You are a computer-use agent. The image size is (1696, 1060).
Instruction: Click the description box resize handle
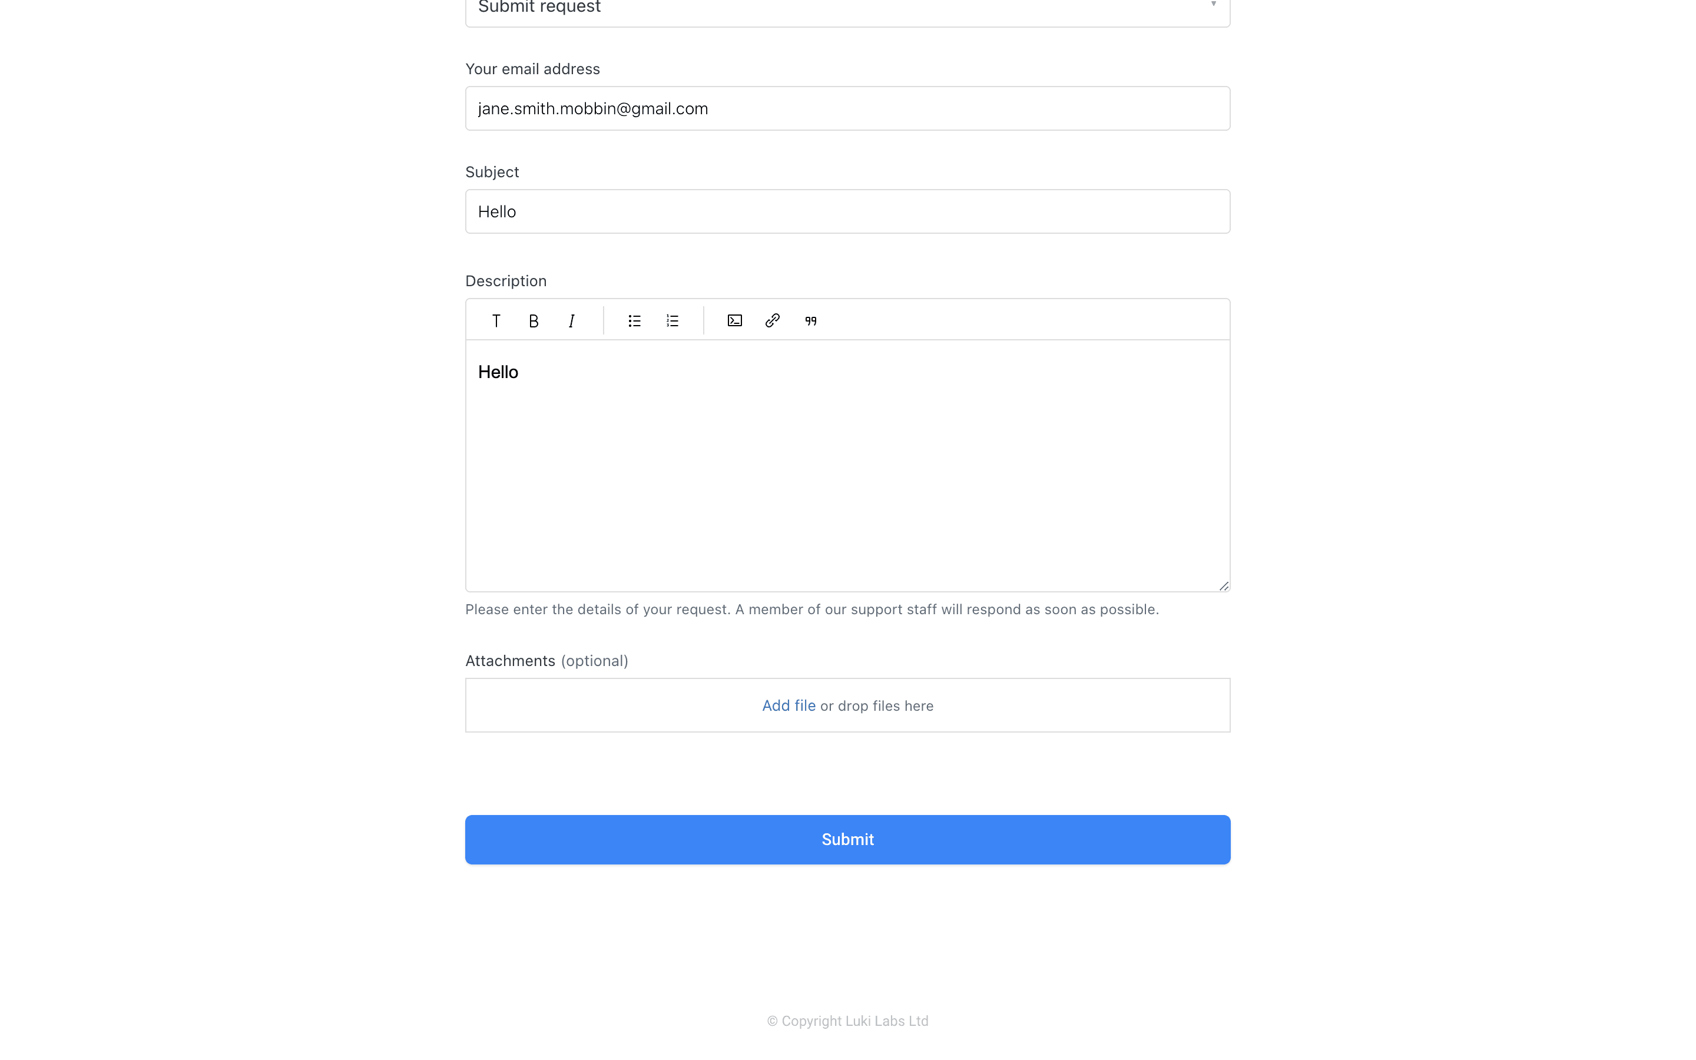point(1224,586)
